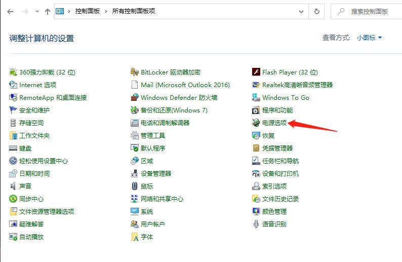The image size is (402, 262).
Task: Click the 备份和还原 icon
Action: (x=134, y=110)
